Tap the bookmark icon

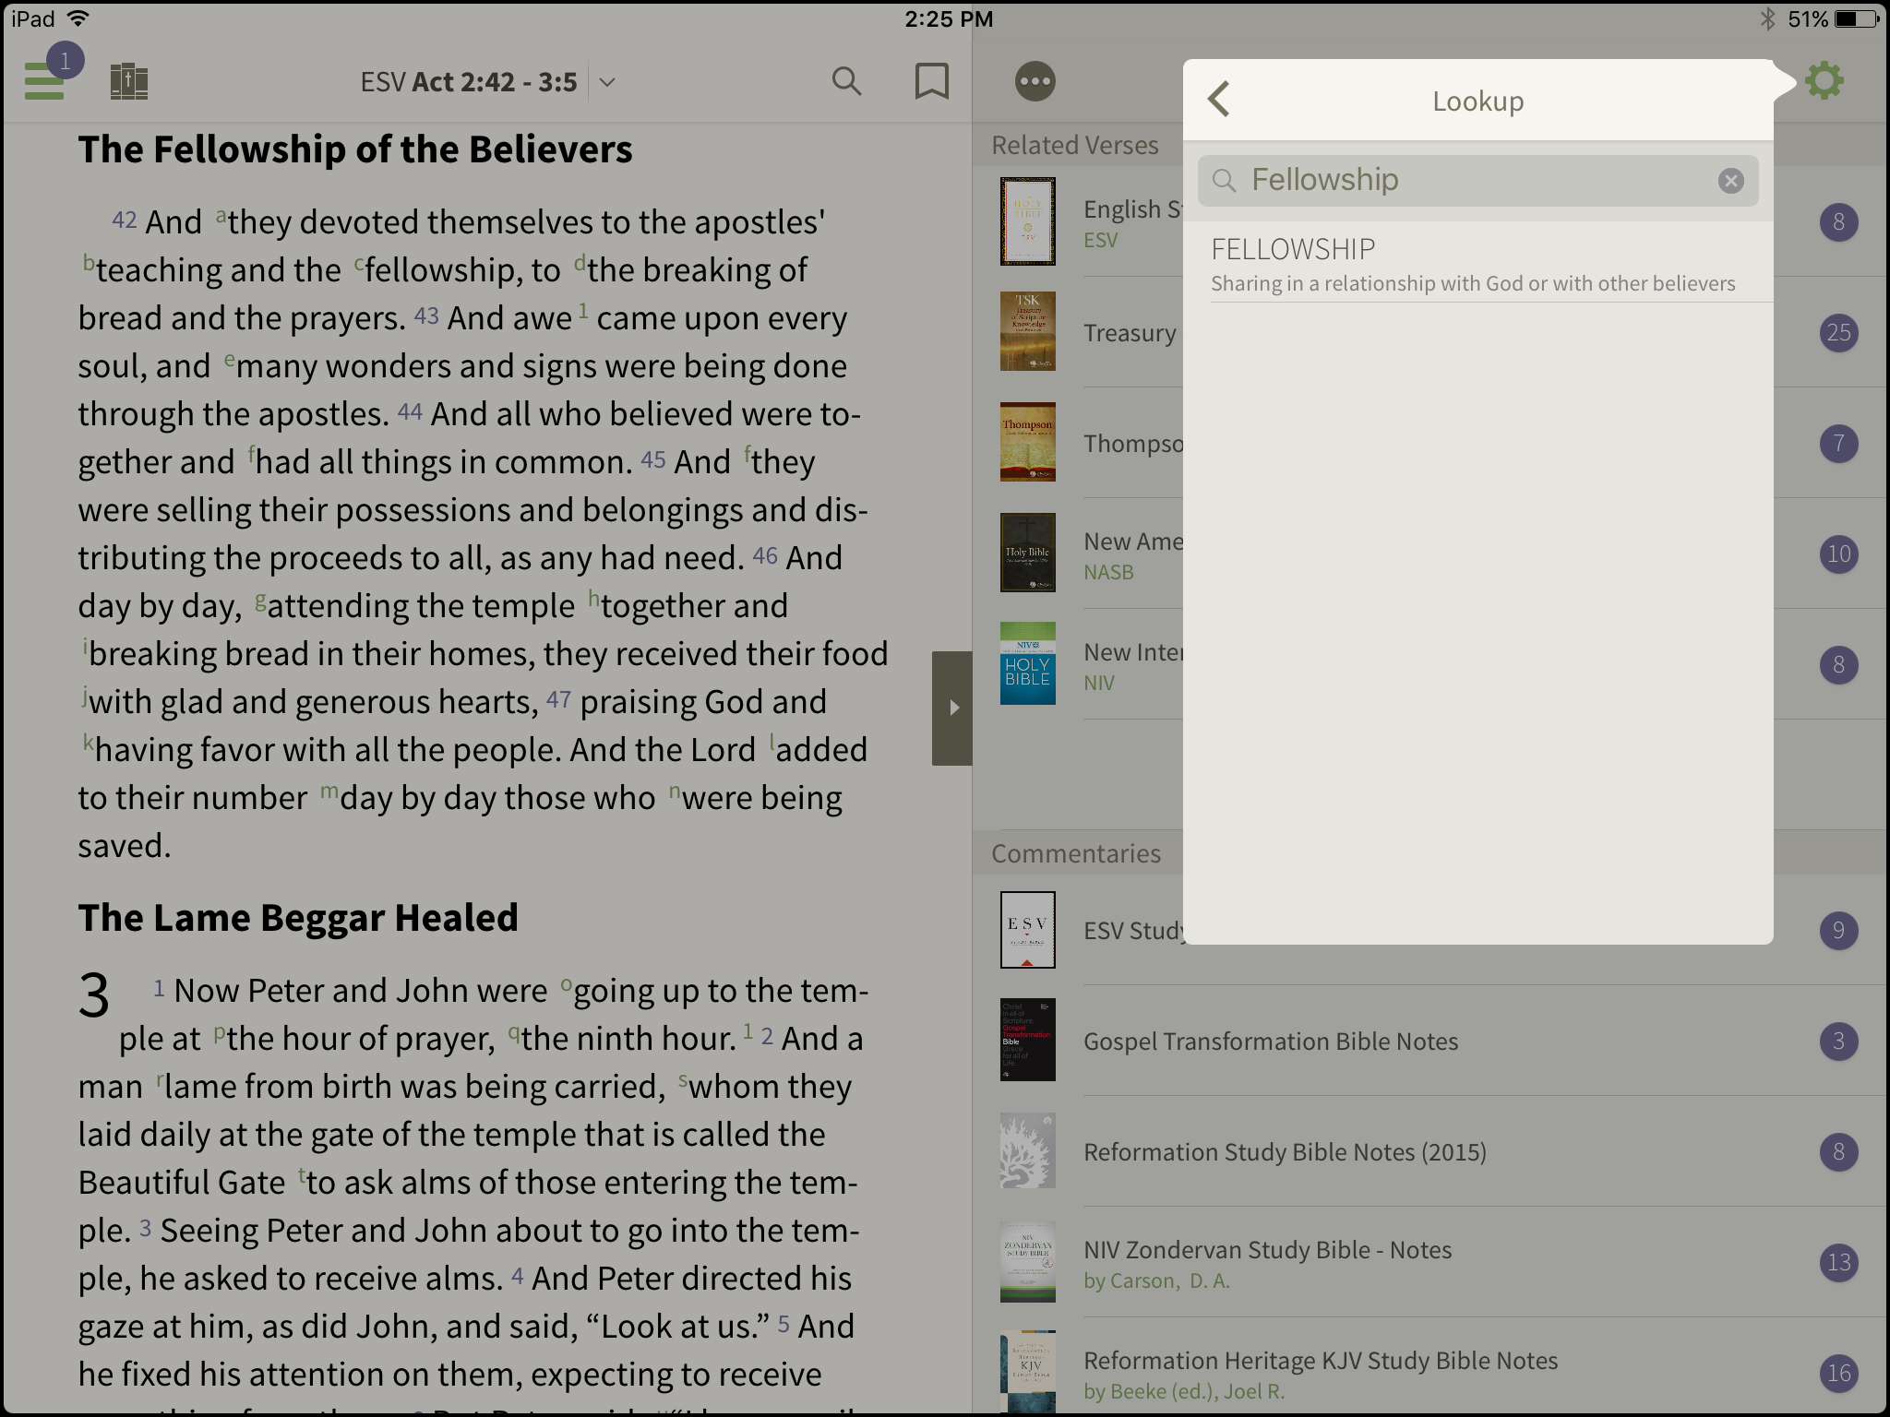pos(931,81)
